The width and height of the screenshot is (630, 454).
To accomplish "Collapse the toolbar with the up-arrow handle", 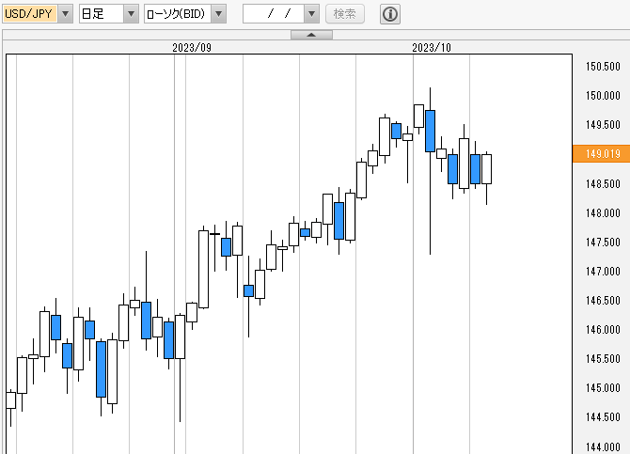I will coord(311,35).
